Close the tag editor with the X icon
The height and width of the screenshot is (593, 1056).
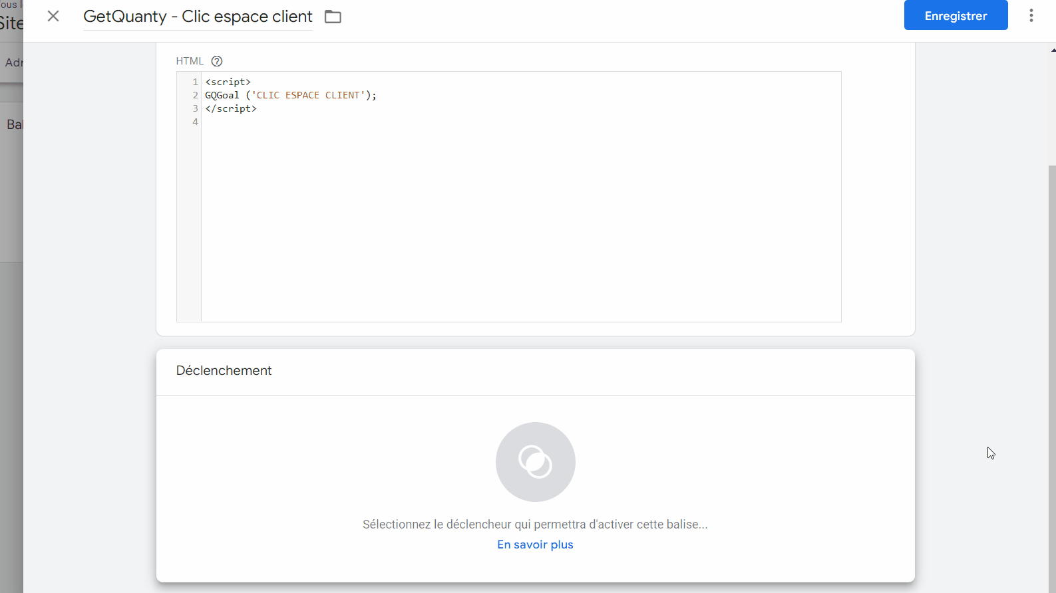click(53, 16)
